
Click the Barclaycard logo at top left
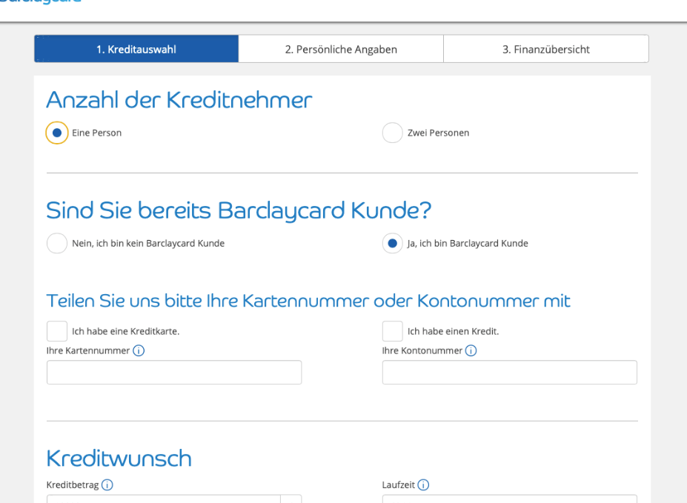click(x=41, y=2)
